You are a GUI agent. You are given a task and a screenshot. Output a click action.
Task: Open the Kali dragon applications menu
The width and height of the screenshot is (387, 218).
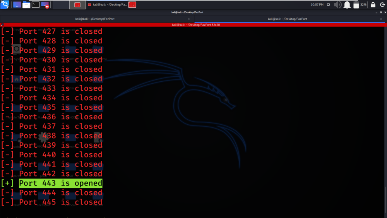pyautogui.click(x=5, y=4)
